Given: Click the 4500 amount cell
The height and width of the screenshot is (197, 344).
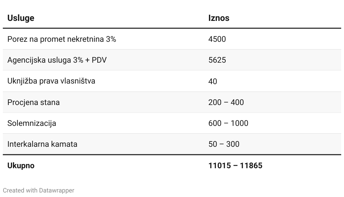Looking at the screenshot, I should click(217, 39).
